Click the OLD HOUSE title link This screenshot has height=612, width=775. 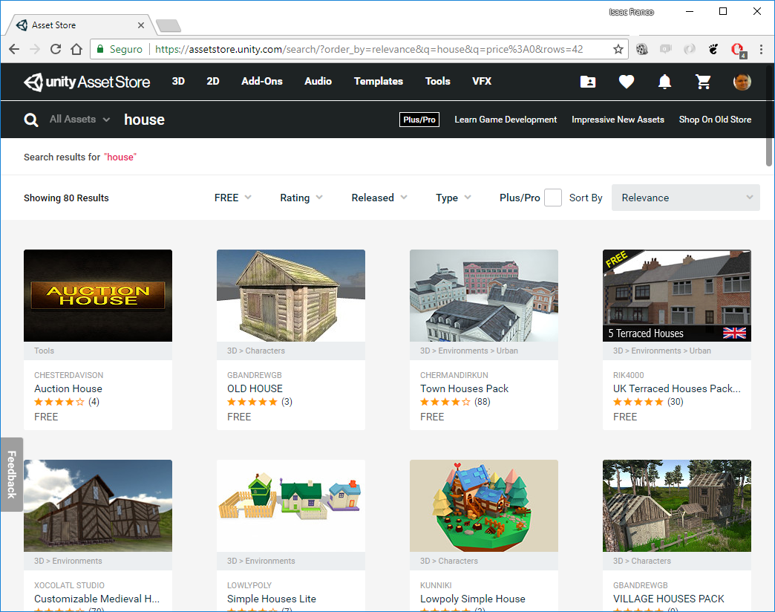click(x=255, y=388)
